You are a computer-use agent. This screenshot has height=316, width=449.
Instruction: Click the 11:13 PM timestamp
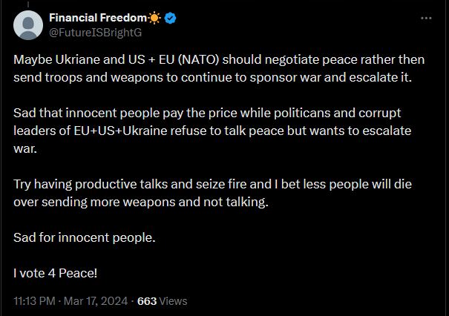[36, 301]
